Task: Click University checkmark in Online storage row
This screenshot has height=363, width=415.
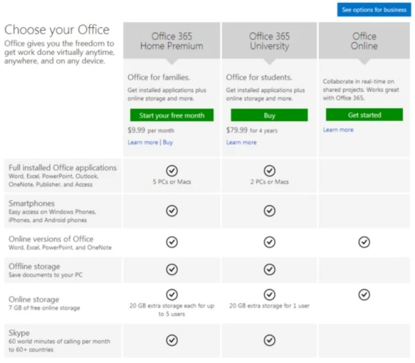Action: tap(270, 294)
